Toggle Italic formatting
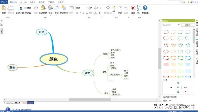The height and width of the screenshot is (112, 198). [80, 13]
